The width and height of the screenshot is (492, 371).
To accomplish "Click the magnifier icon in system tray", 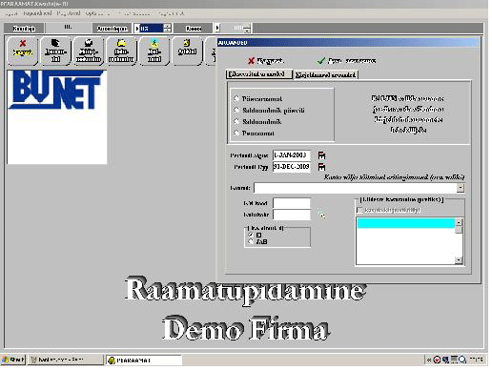I will coord(462,360).
